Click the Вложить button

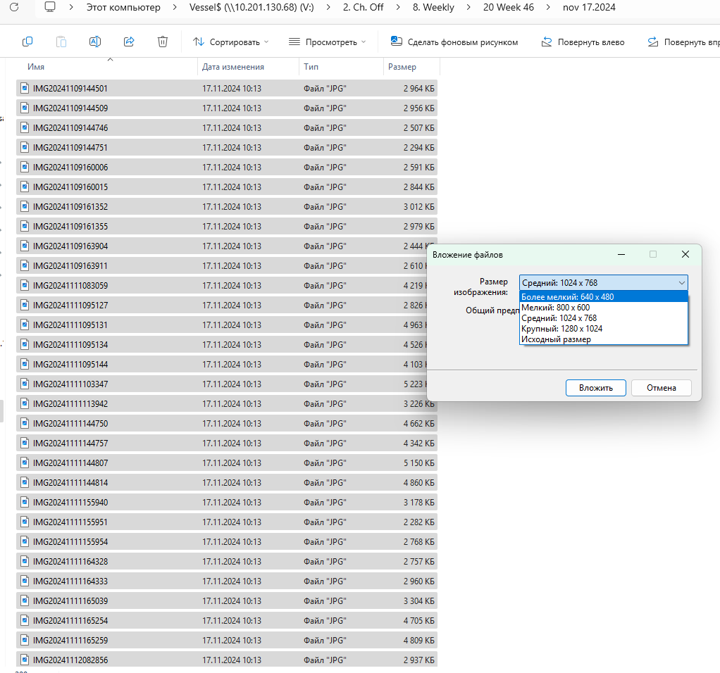595,388
